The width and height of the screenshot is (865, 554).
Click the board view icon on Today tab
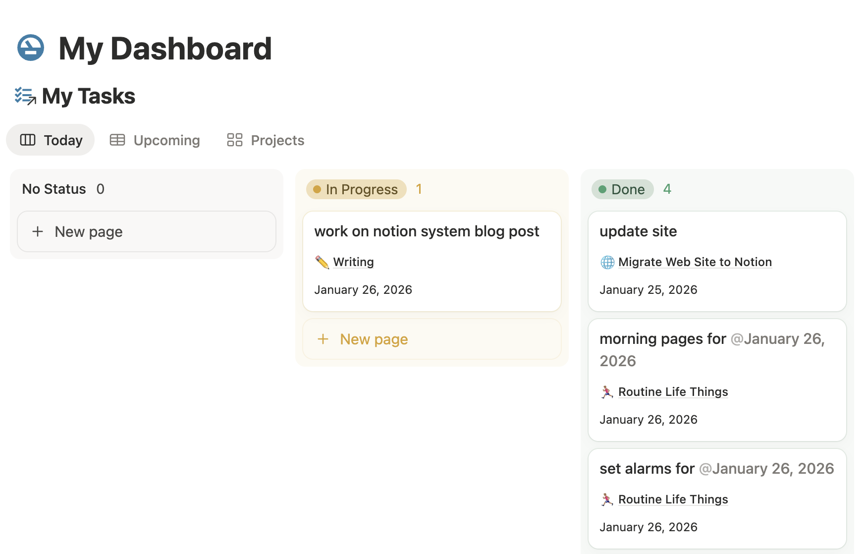click(28, 140)
